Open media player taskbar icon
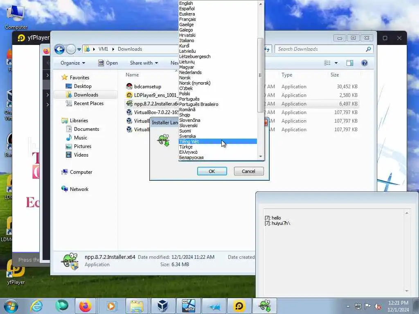This screenshot has height=314, width=419. click(x=111, y=306)
